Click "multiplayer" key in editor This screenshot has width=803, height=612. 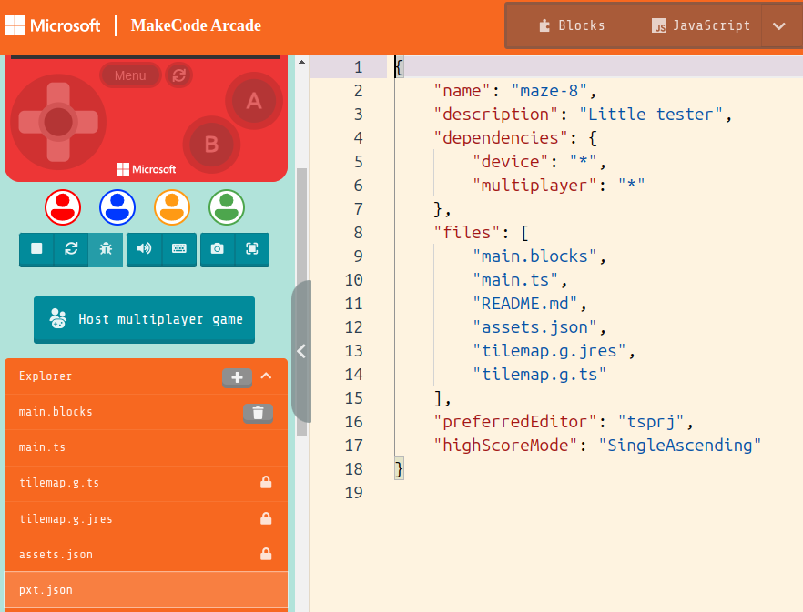[534, 186]
